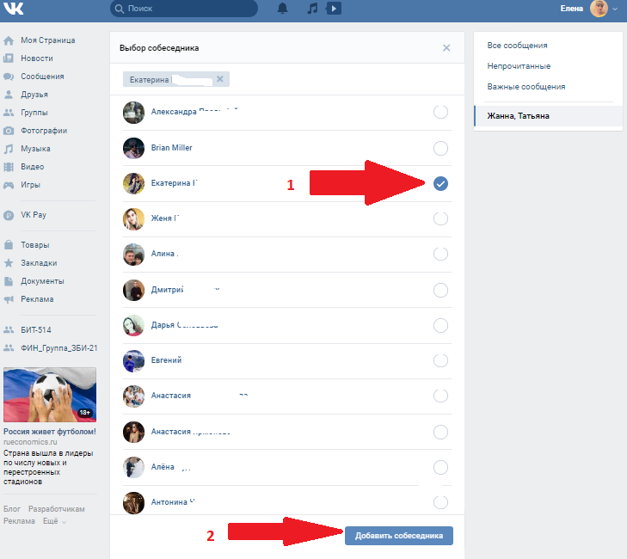The height and width of the screenshot is (559, 627).
Task: Select Brian Miller's round checkbox
Action: [440, 148]
